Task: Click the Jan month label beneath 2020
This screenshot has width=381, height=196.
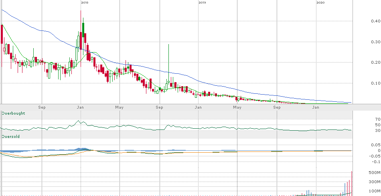Action: 316,107
